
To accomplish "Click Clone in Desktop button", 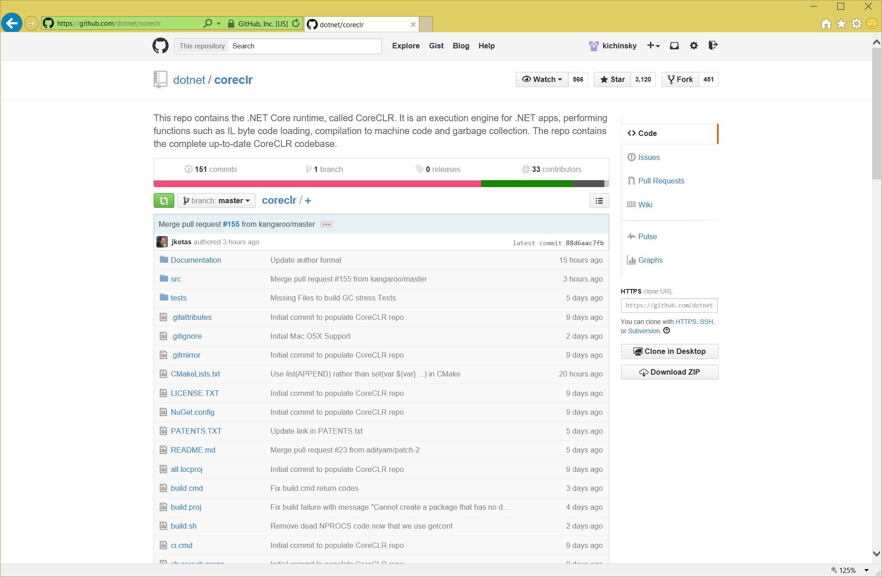I will (669, 351).
